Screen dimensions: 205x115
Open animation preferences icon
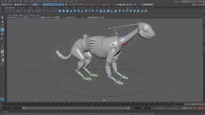[x=203, y=108]
